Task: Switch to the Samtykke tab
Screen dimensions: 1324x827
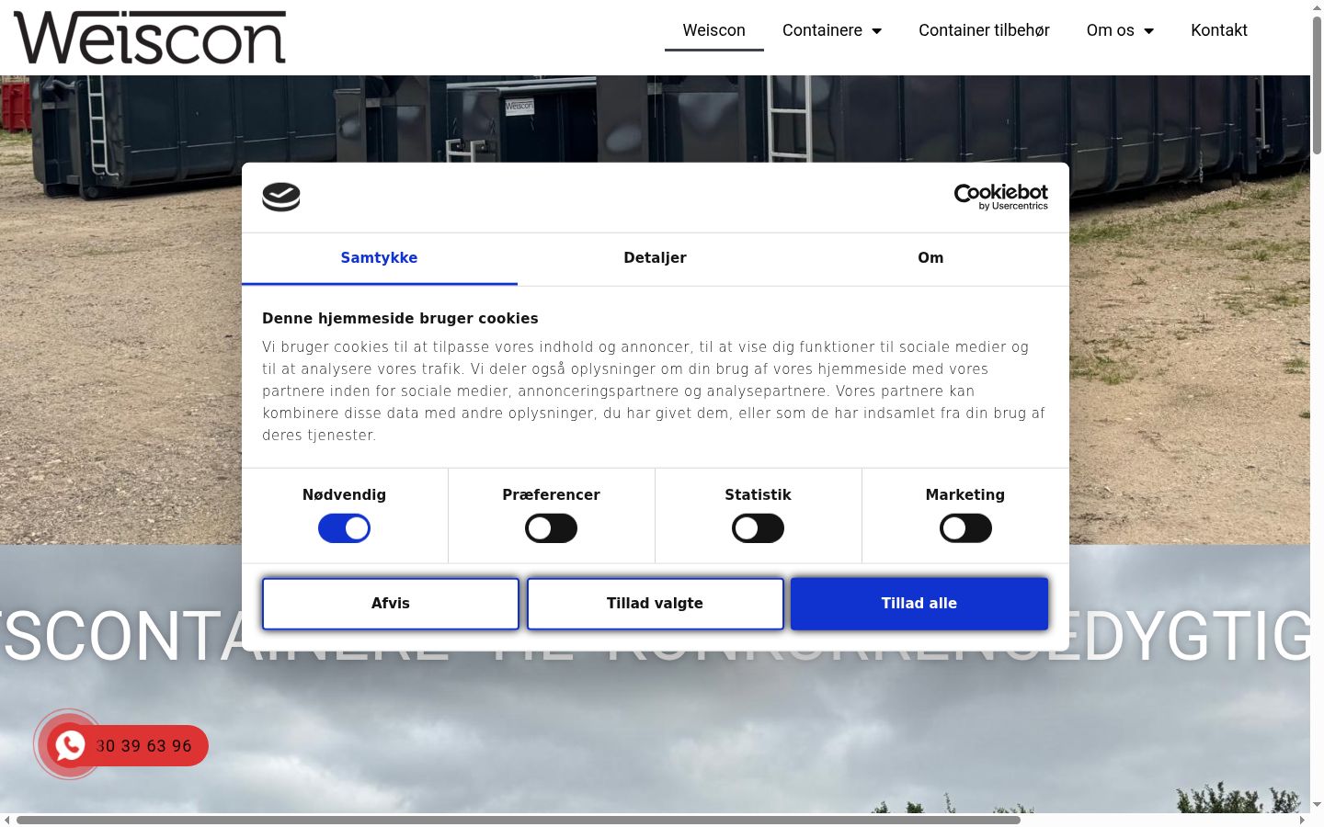Action: tap(379, 258)
